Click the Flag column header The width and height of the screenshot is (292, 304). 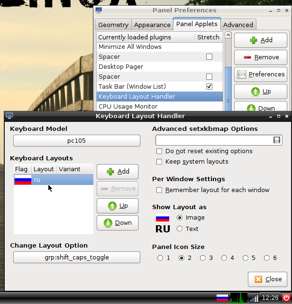click(x=22, y=169)
